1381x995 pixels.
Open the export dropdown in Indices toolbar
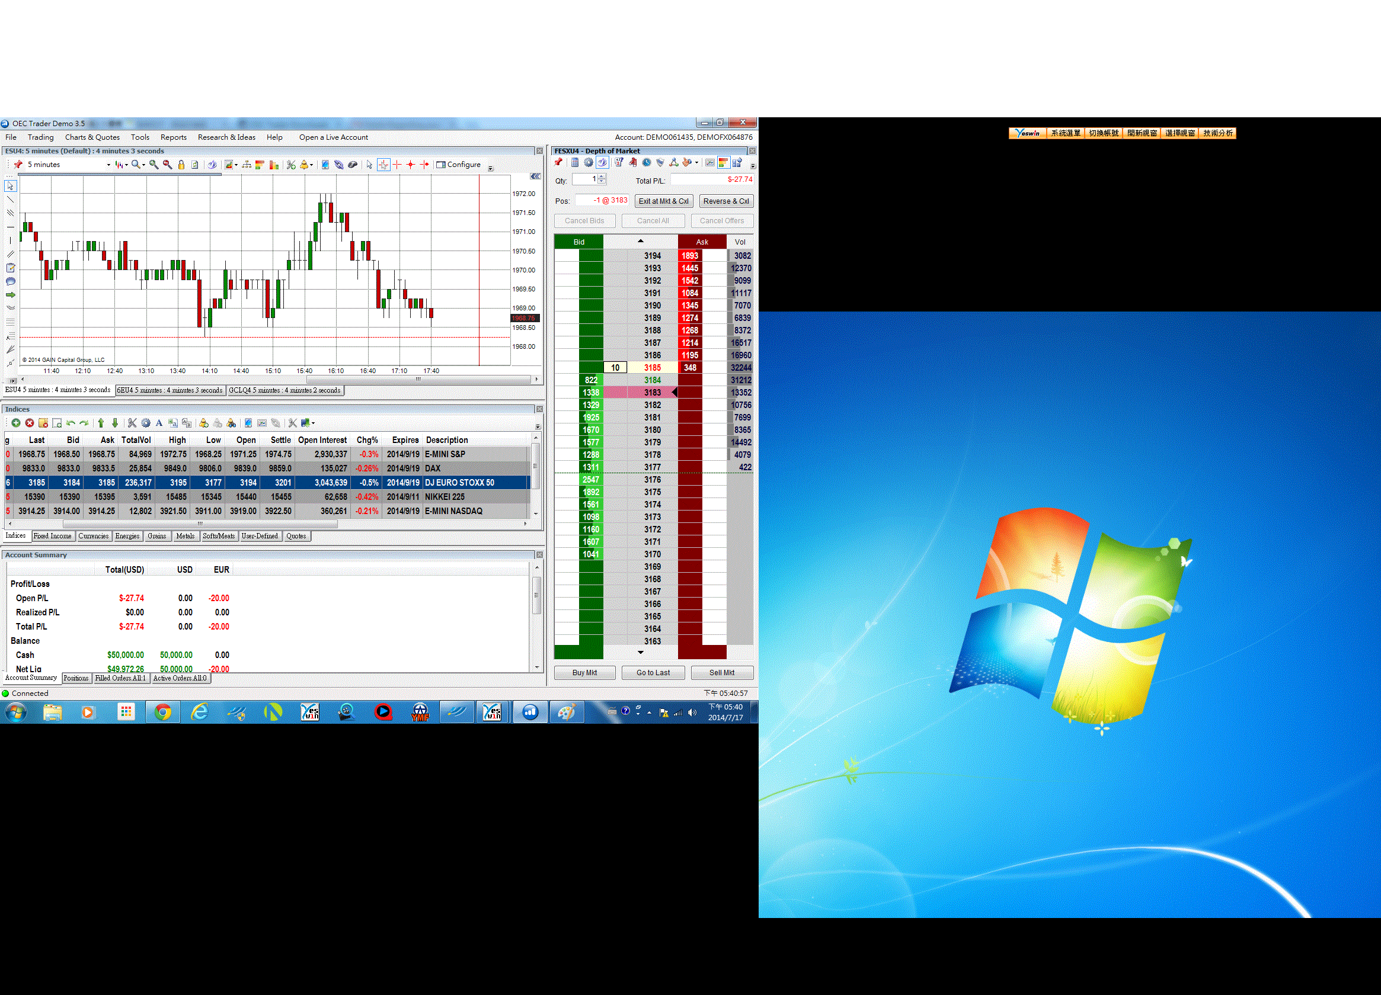(x=313, y=423)
